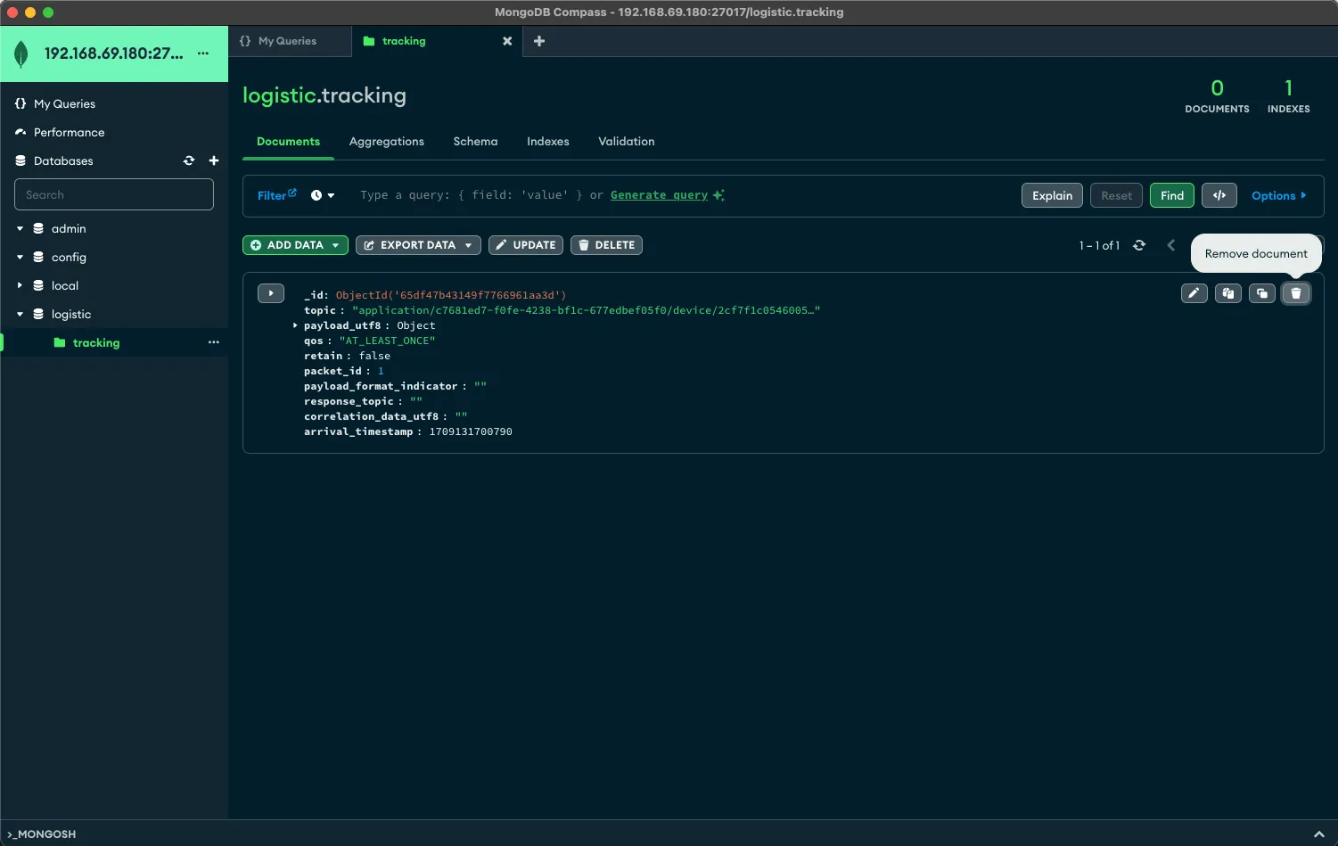Viewport: 1338px width, 846px height.
Task: Click the DELETE button
Action: [x=606, y=245]
